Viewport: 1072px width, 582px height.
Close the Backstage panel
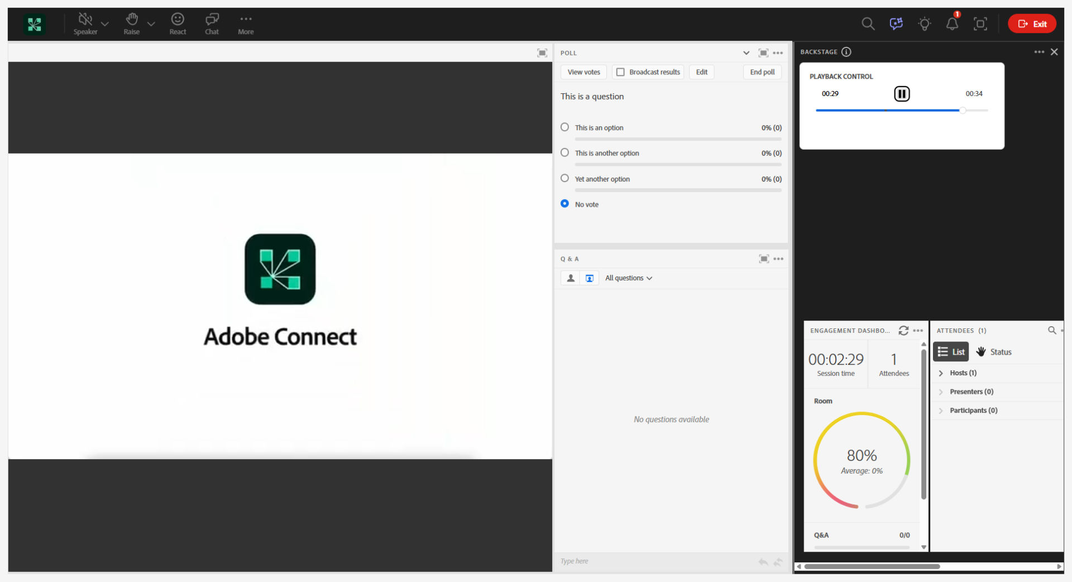(x=1054, y=52)
